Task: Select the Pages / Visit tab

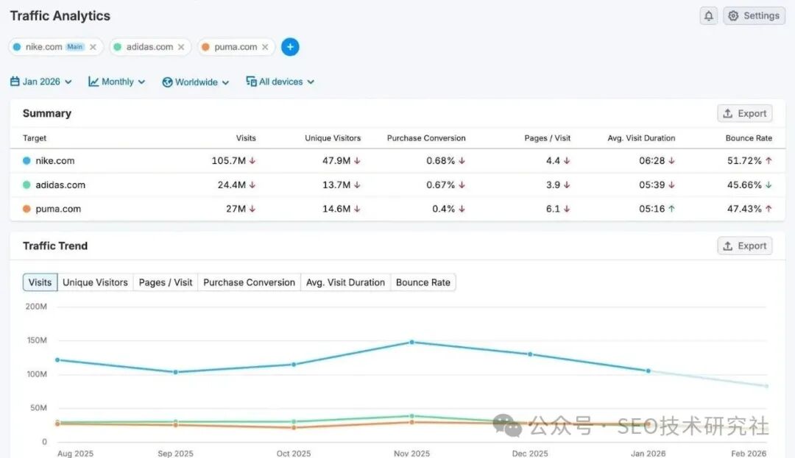Action: [166, 282]
